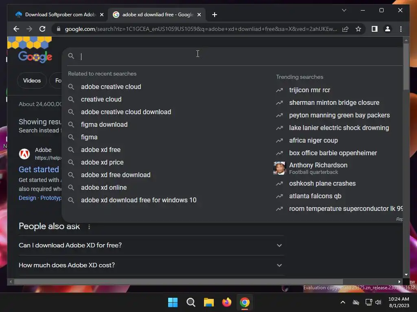Pick adobe xd download free for windows 10
417x312 pixels.
pyautogui.click(x=138, y=200)
